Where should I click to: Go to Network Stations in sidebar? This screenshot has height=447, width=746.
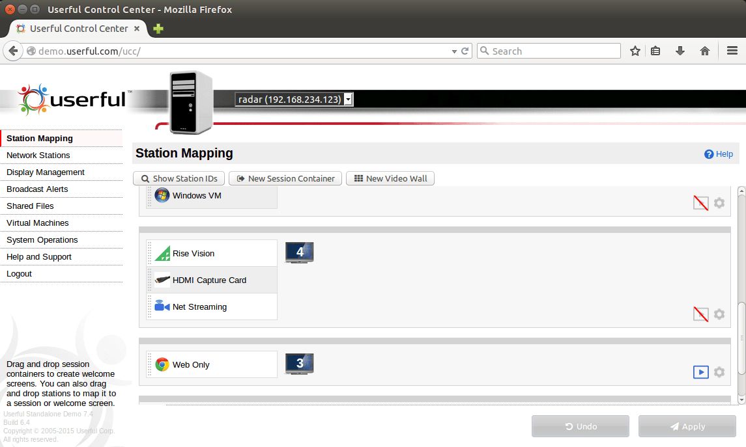(x=38, y=156)
